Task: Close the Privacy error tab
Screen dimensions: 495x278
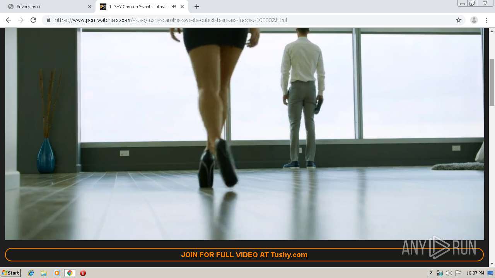Action: [90, 7]
